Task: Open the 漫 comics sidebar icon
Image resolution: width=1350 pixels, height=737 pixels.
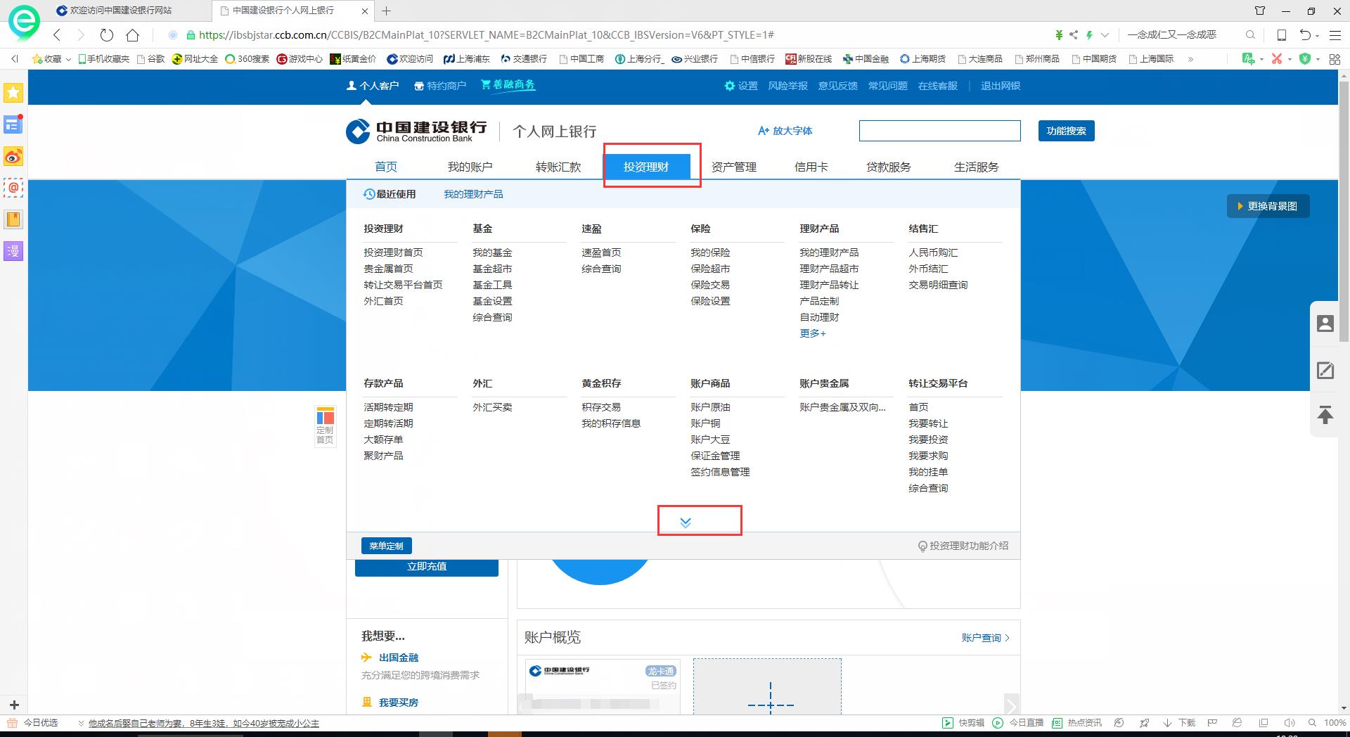Action: tap(13, 251)
